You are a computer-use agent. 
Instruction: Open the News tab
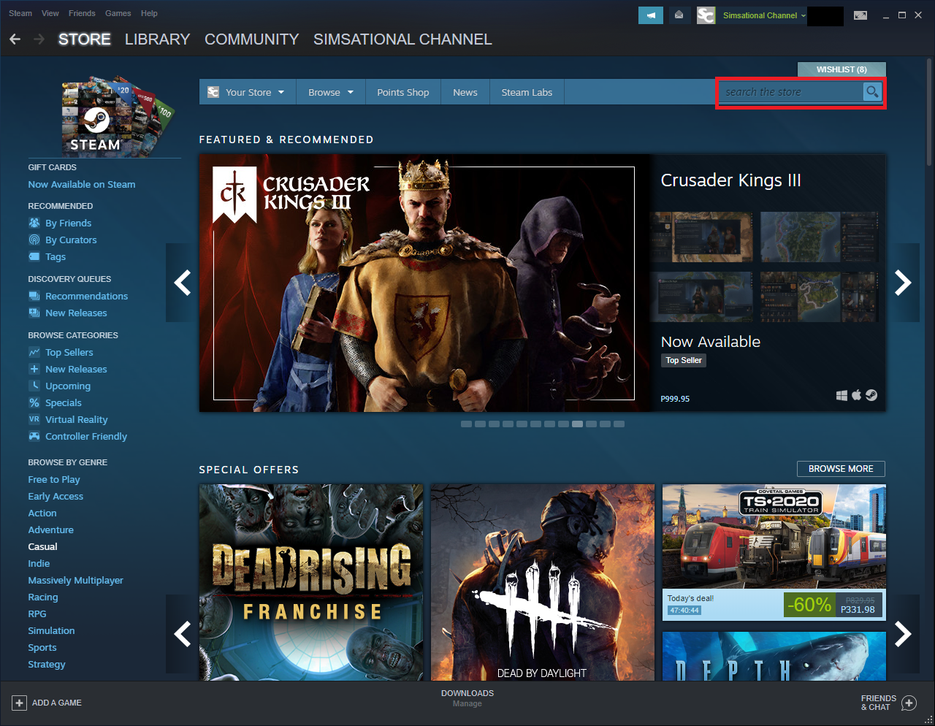point(465,92)
